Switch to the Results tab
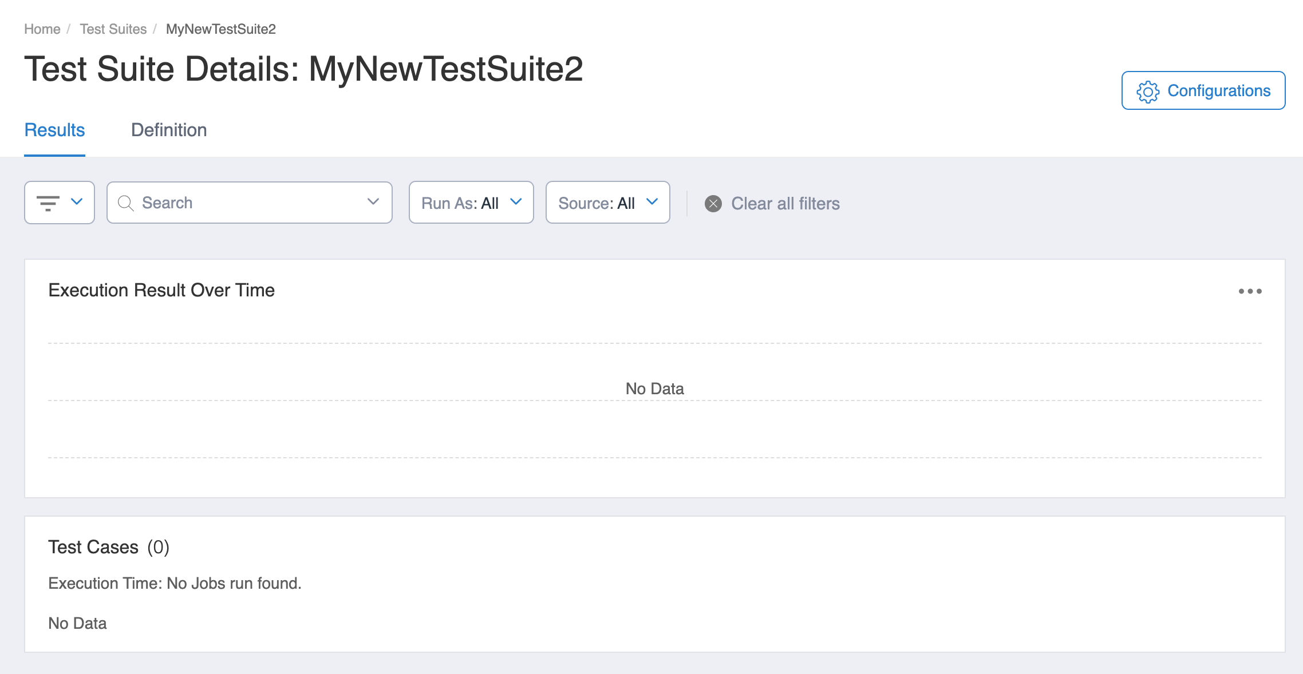Viewport: 1303px width, 674px height. pyautogui.click(x=54, y=130)
